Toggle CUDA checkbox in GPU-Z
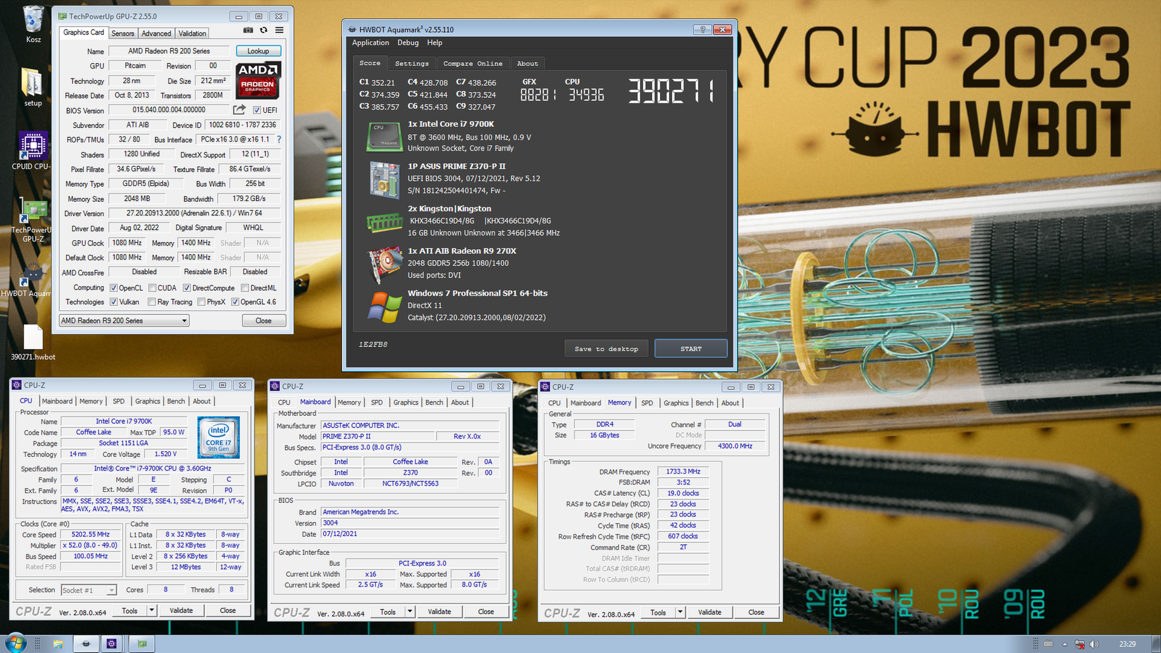This screenshot has height=653, width=1161. tap(152, 288)
